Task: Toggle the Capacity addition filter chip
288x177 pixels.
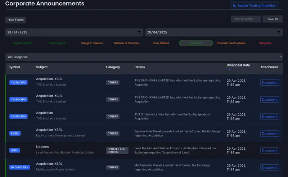Action: point(22,43)
